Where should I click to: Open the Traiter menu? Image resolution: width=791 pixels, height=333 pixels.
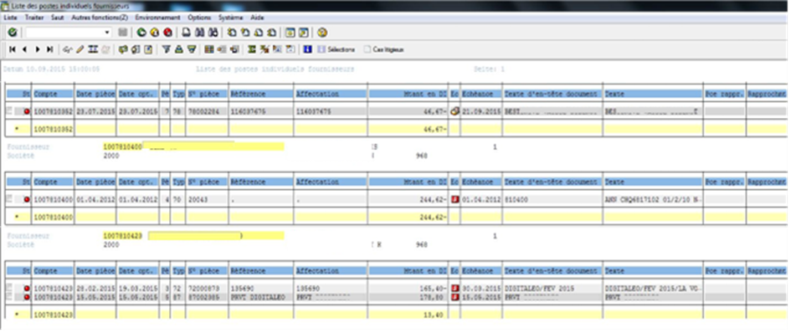[x=34, y=18]
